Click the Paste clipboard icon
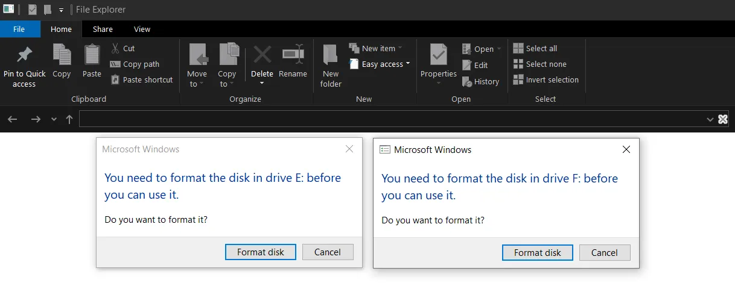 (92, 55)
